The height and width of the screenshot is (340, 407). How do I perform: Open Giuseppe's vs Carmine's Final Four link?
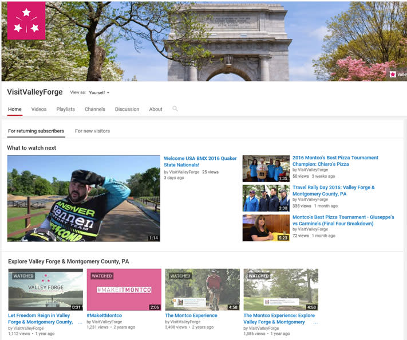343,220
